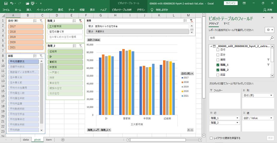This screenshot has width=277, height=143.
Task: Open the 合計 / Value field dropdown
Action: tap(258, 118)
